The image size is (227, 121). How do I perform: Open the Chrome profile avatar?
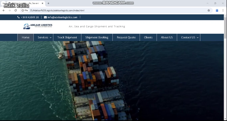click(217, 10)
